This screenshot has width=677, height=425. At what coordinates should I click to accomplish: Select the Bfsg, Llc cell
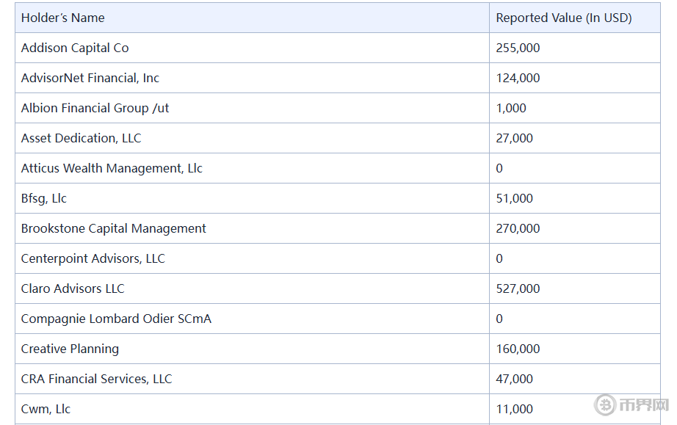(x=44, y=198)
